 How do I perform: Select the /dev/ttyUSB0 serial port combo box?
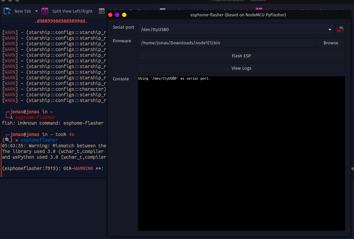click(231, 29)
